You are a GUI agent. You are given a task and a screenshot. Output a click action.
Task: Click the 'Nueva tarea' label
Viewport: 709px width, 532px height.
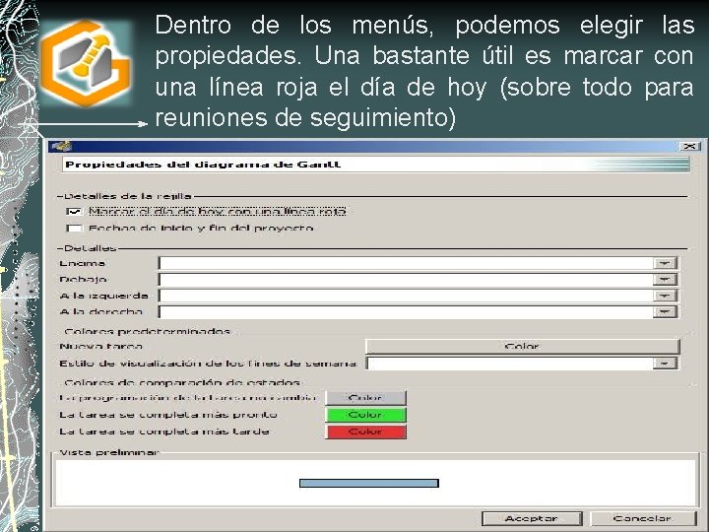(100, 347)
